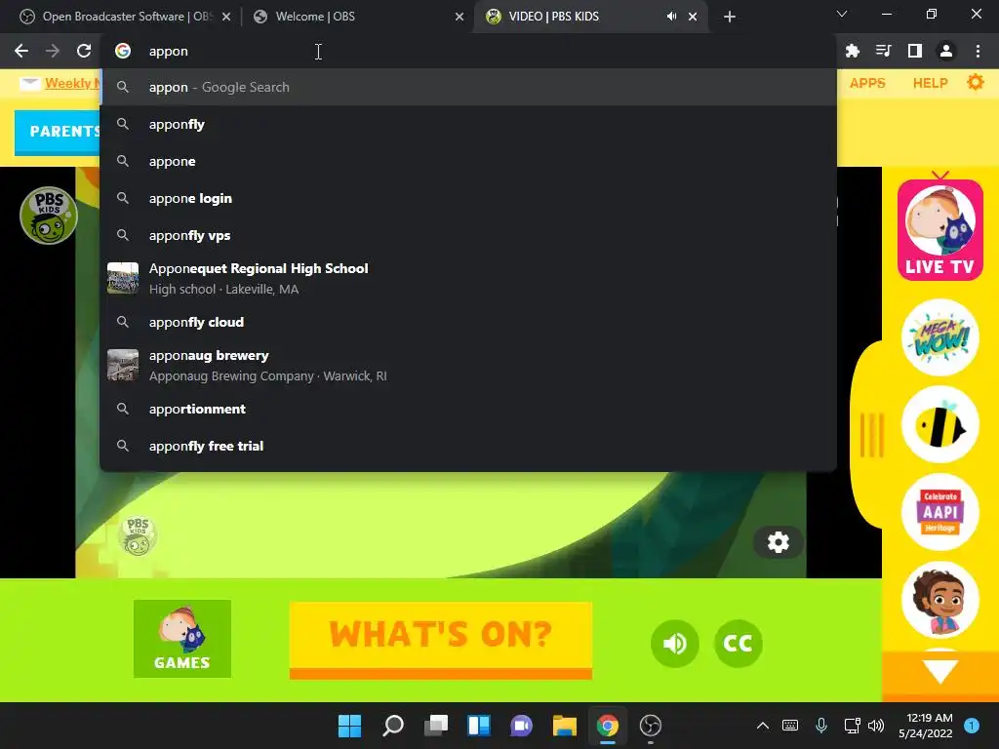Click the PBS KIDS logo

(x=49, y=216)
